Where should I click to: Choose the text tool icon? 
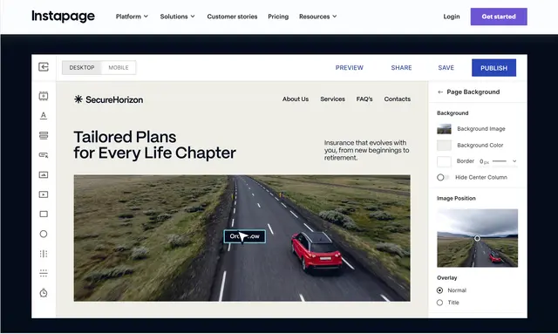[x=44, y=115]
